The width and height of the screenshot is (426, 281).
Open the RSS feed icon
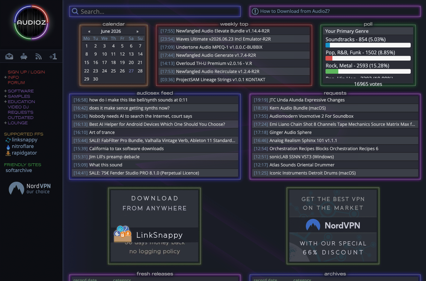pos(38,57)
